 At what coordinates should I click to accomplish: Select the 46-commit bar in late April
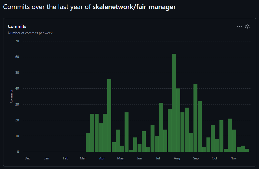[109, 115]
